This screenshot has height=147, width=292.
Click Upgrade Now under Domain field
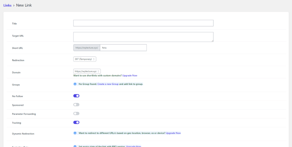(130, 76)
